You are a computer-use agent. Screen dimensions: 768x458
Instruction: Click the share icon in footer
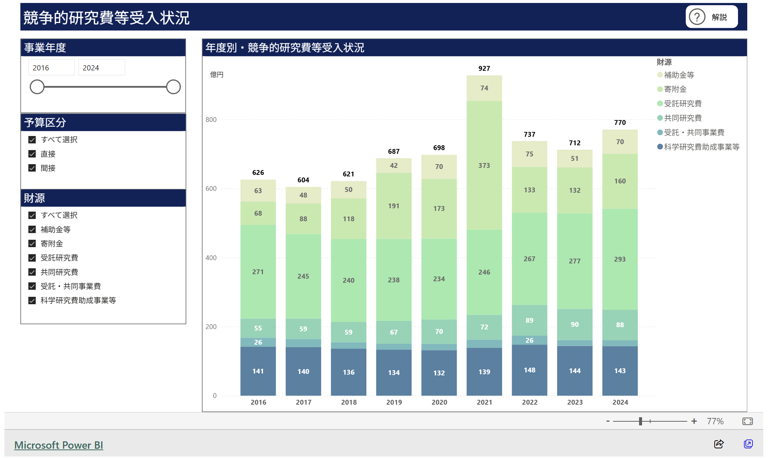(x=718, y=444)
